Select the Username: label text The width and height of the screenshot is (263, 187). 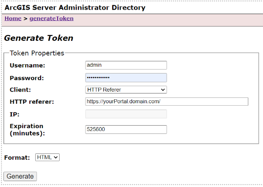(x=27, y=65)
